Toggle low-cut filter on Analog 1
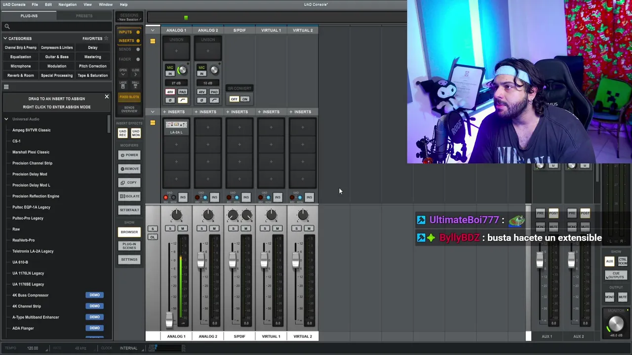Viewport: 632px width, 355px height. point(183,100)
